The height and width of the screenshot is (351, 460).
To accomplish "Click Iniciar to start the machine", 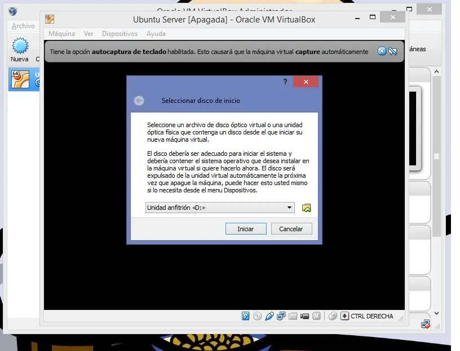I will point(246,228).
